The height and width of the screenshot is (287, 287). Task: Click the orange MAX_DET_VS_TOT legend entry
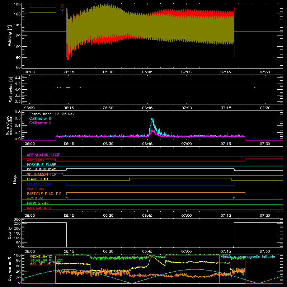44,264
